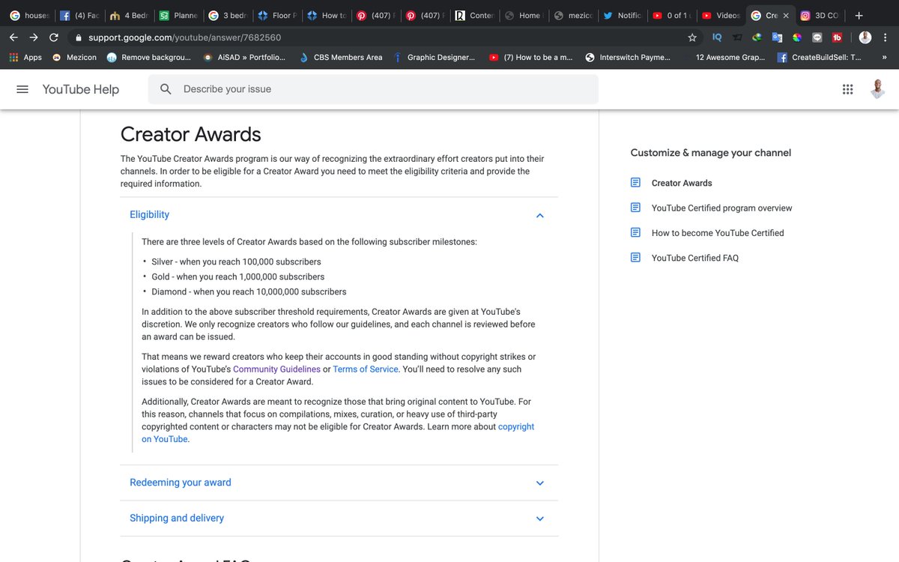
Task: Open a new browser tab
Action: click(x=859, y=15)
